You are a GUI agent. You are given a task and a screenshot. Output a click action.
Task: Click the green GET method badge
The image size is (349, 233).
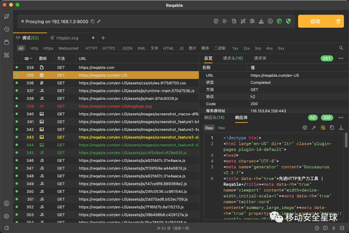point(327,58)
